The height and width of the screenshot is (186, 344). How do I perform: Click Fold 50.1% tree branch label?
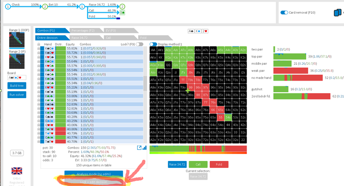103,16
